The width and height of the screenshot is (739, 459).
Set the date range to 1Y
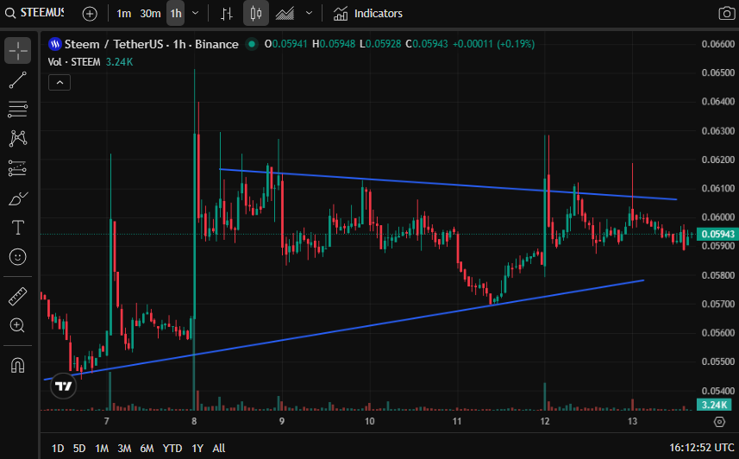(x=197, y=448)
